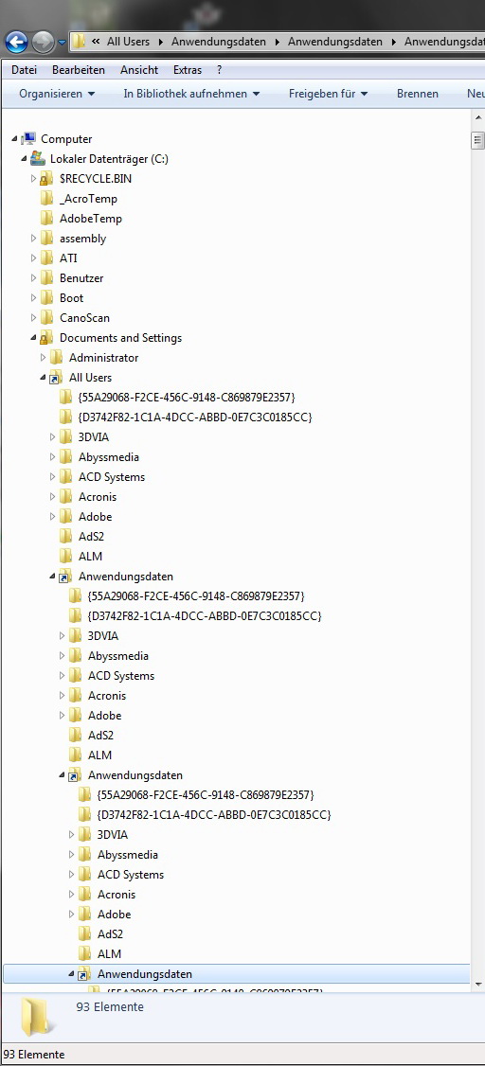Open the Ansicht menu
Viewport: 485px width, 1066px height.
pos(139,70)
